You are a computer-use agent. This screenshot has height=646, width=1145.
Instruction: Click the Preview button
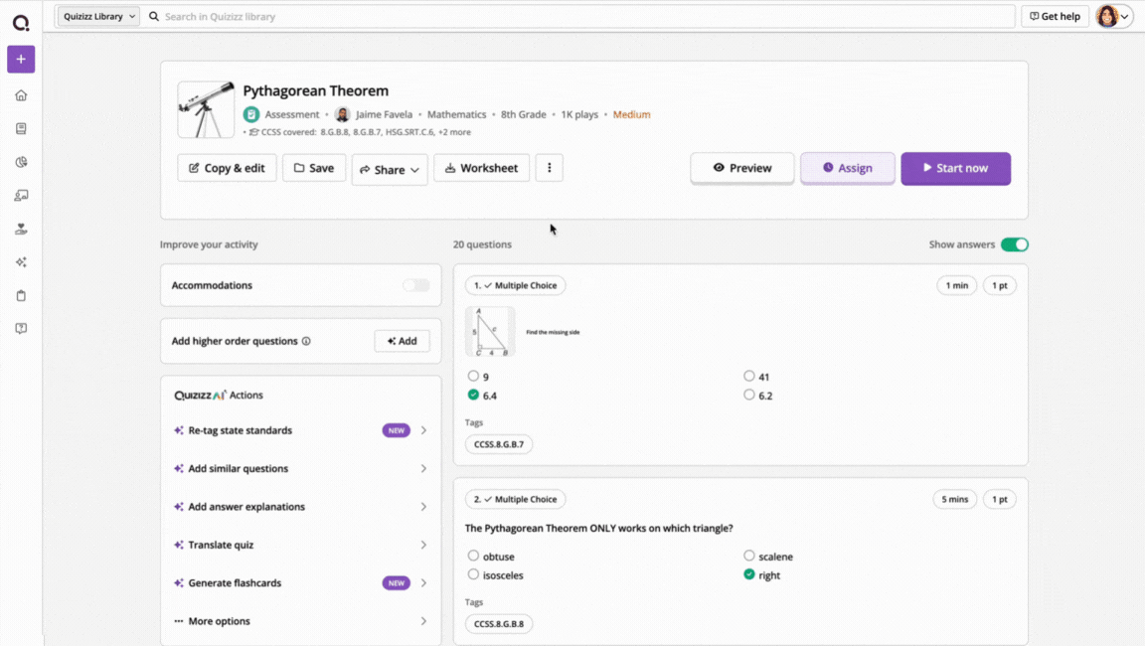point(741,168)
